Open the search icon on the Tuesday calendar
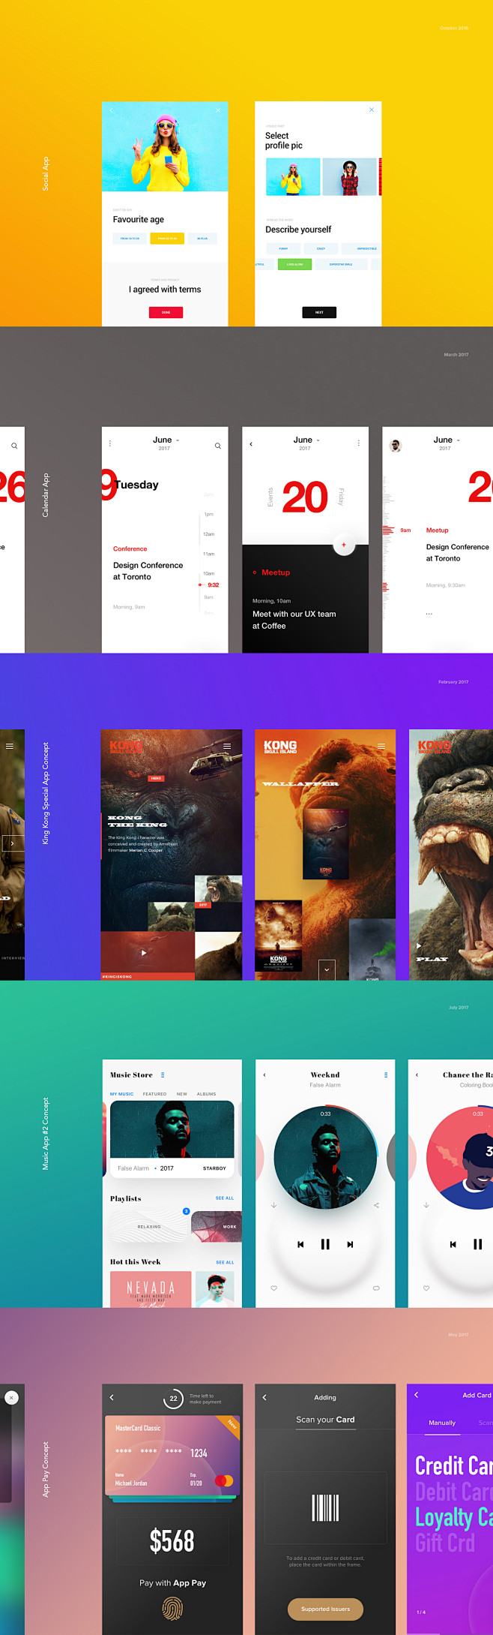The height and width of the screenshot is (1635, 493). (x=218, y=446)
